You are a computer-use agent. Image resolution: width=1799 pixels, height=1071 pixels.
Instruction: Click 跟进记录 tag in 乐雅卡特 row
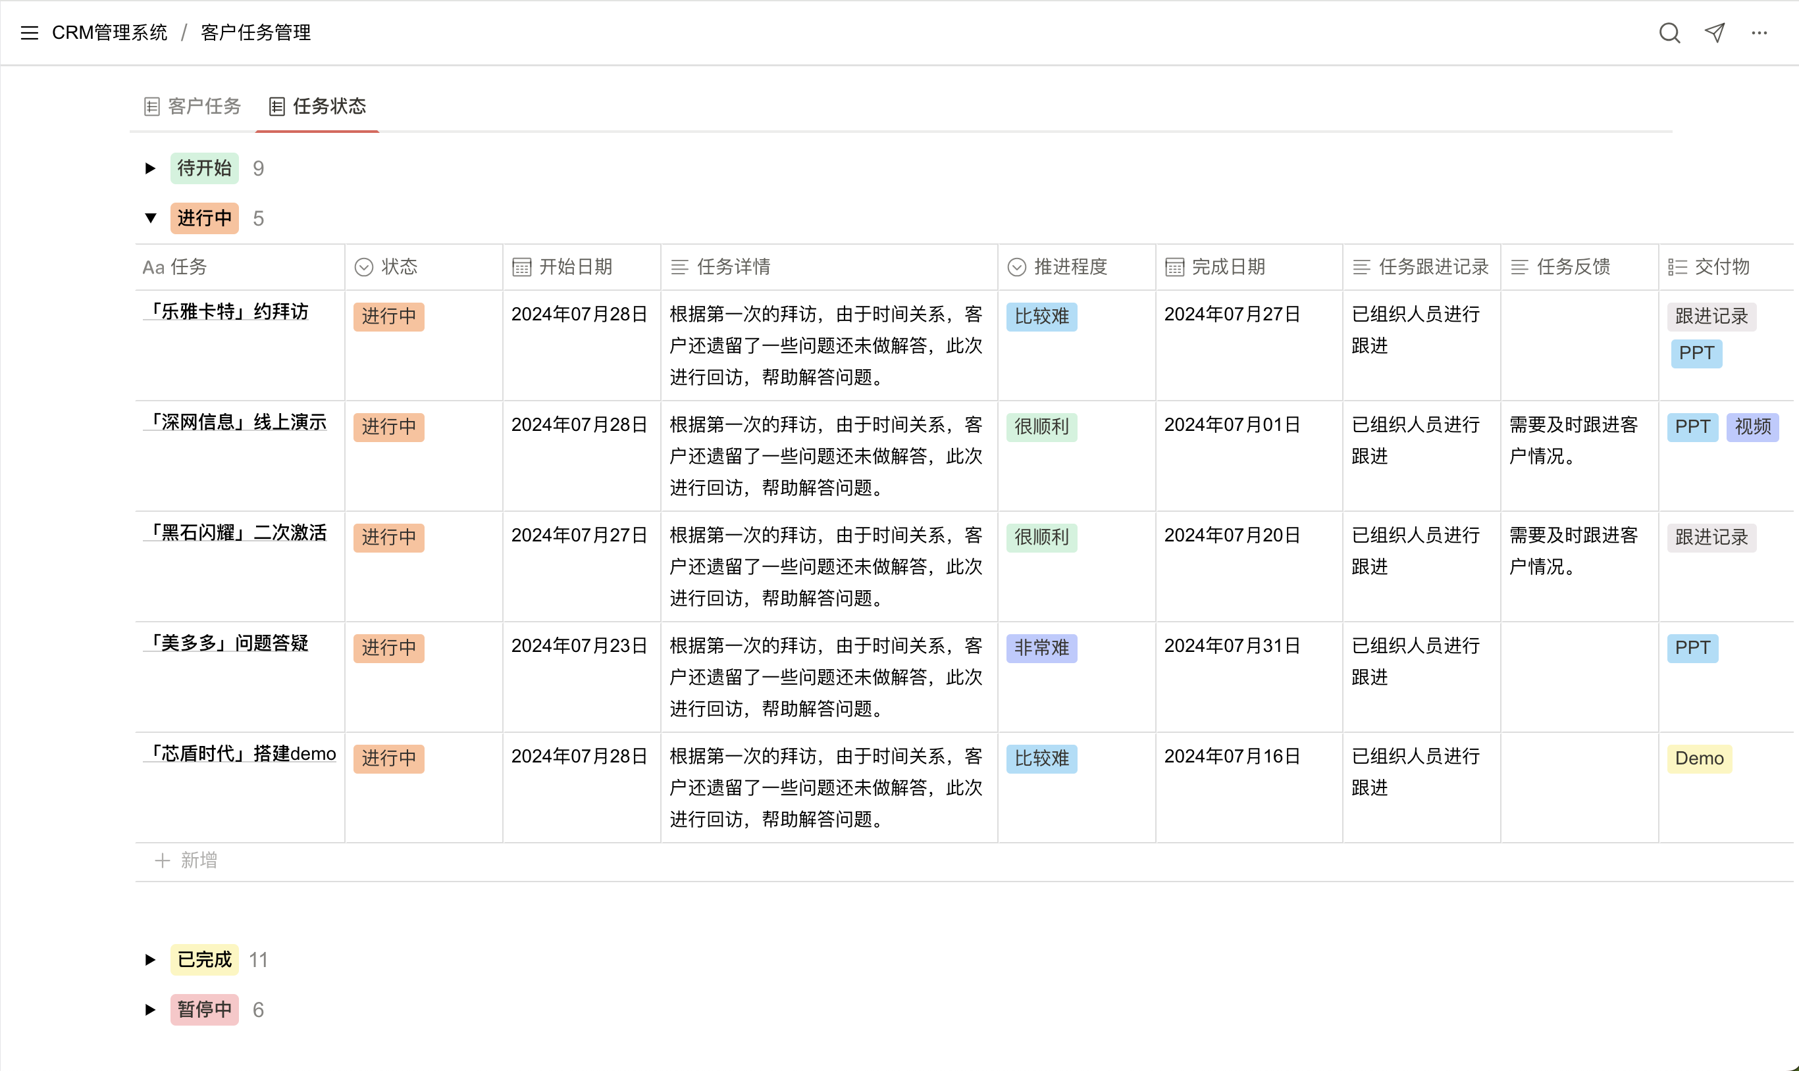(1711, 316)
